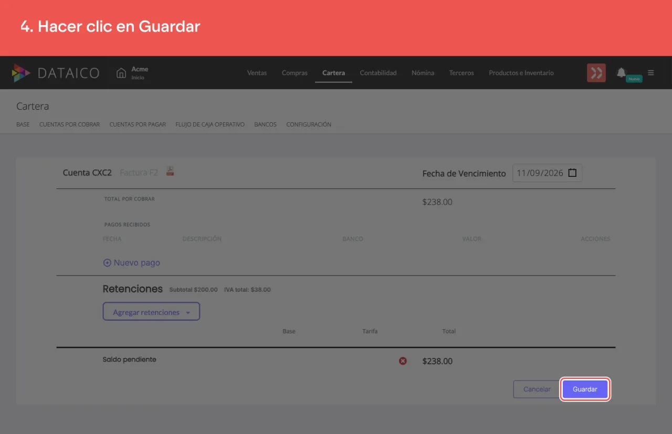Click the Acme Inicio company name
Viewport: 672px width, 434px height.
coord(140,73)
